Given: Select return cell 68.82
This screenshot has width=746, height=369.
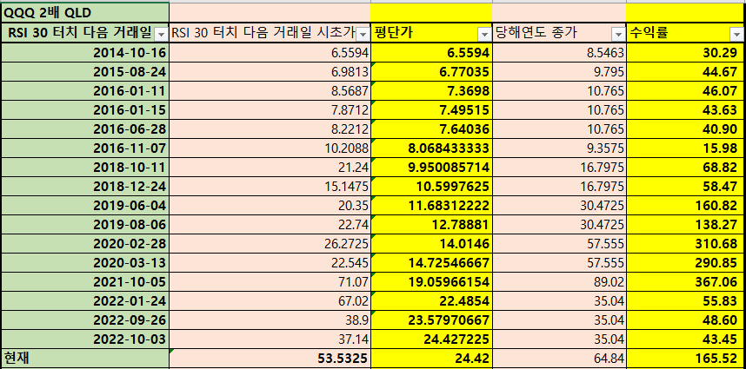Looking at the screenshot, I should pyautogui.click(x=684, y=168).
